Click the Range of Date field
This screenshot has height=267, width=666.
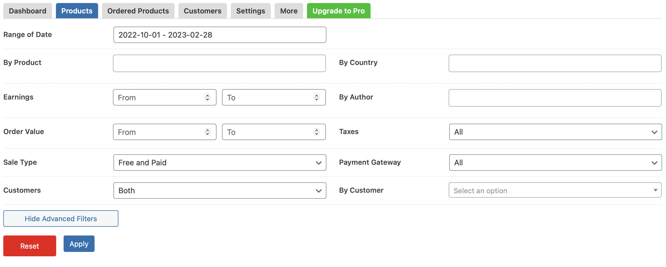(x=220, y=35)
